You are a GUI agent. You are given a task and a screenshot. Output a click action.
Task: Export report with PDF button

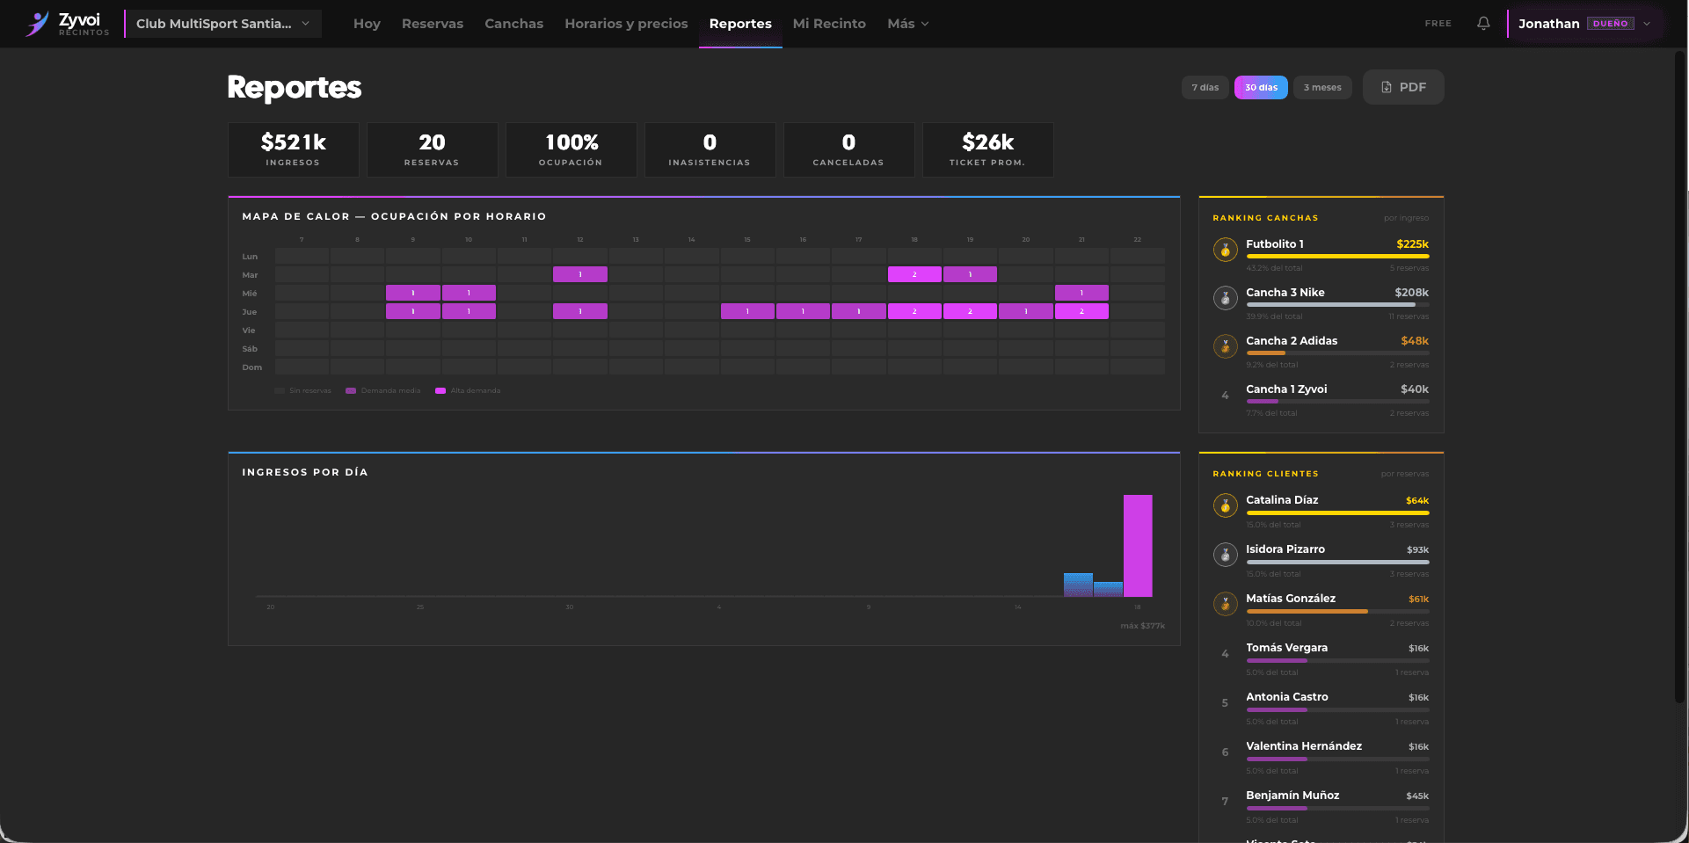pyautogui.click(x=1403, y=87)
